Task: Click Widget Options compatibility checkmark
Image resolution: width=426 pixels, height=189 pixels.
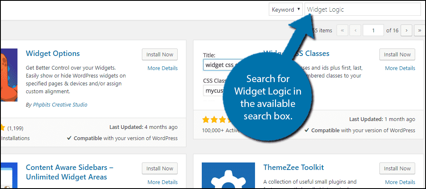Action: pyautogui.click(x=69, y=138)
